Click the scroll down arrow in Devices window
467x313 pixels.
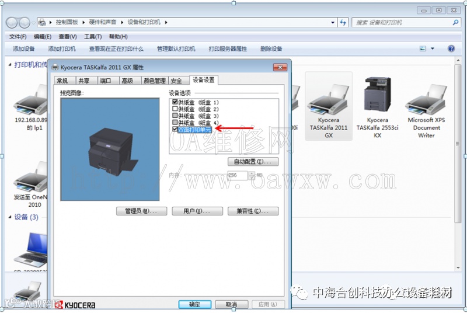(458, 267)
